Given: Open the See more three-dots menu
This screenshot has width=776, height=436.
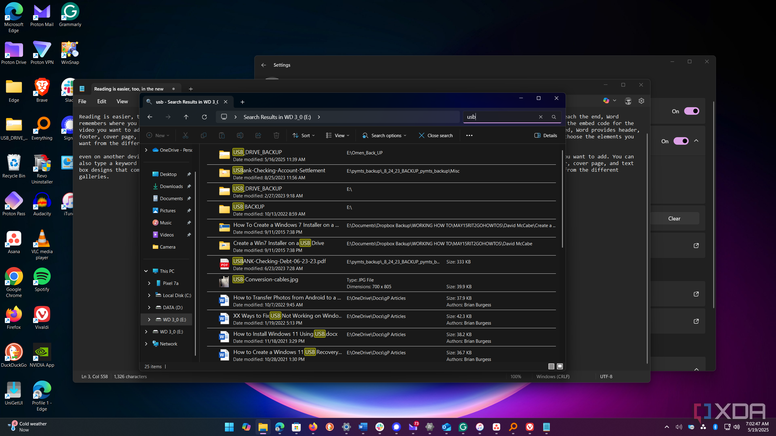Looking at the screenshot, I should (x=469, y=135).
